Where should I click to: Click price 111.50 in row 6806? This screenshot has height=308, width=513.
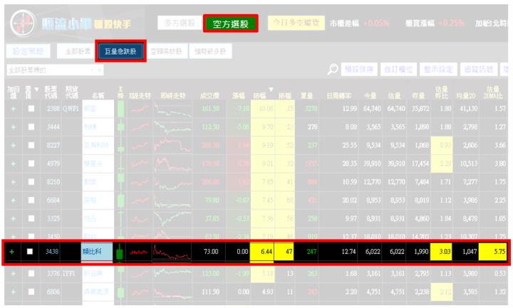[x=211, y=292]
